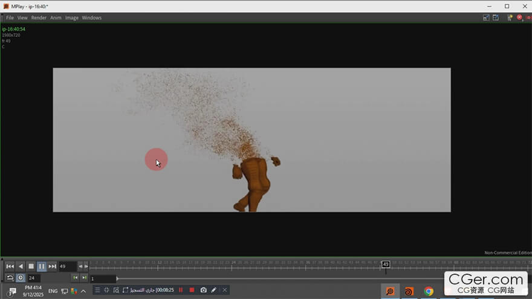The image size is (532, 299).
Task: Play the sequence in reverse
Action: 21,266
